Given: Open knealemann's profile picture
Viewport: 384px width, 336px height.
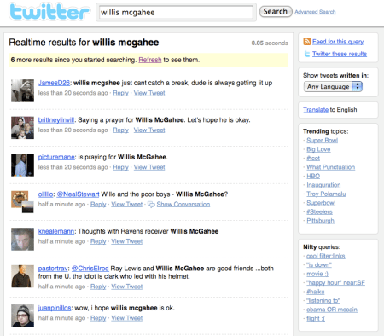Looking at the screenshot, I should pos(22,239).
